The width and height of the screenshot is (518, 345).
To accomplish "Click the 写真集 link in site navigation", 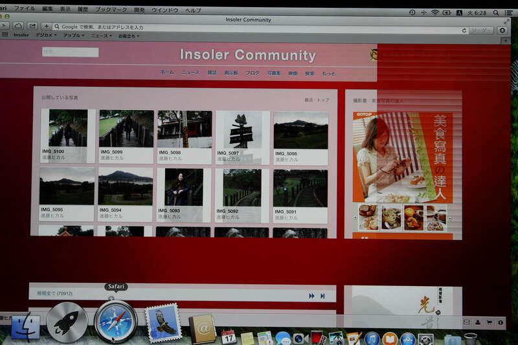I will pos(274,73).
